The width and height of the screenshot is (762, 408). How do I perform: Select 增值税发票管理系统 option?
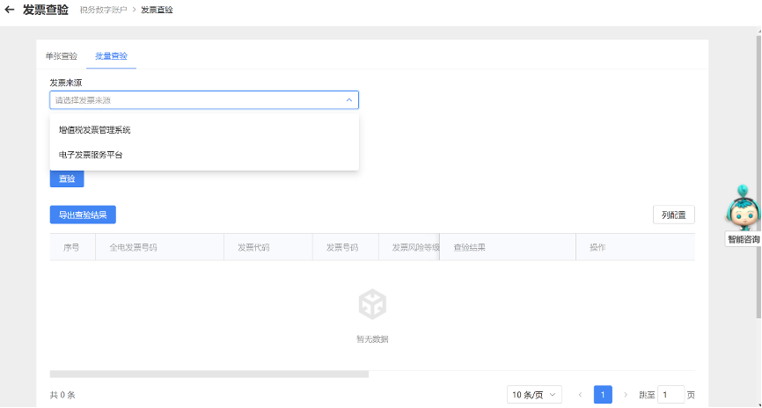coord(95,130)
